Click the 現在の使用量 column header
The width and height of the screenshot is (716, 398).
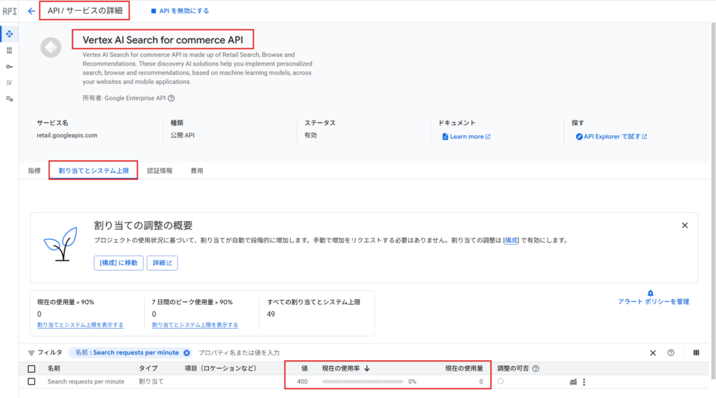click(464, 369)
